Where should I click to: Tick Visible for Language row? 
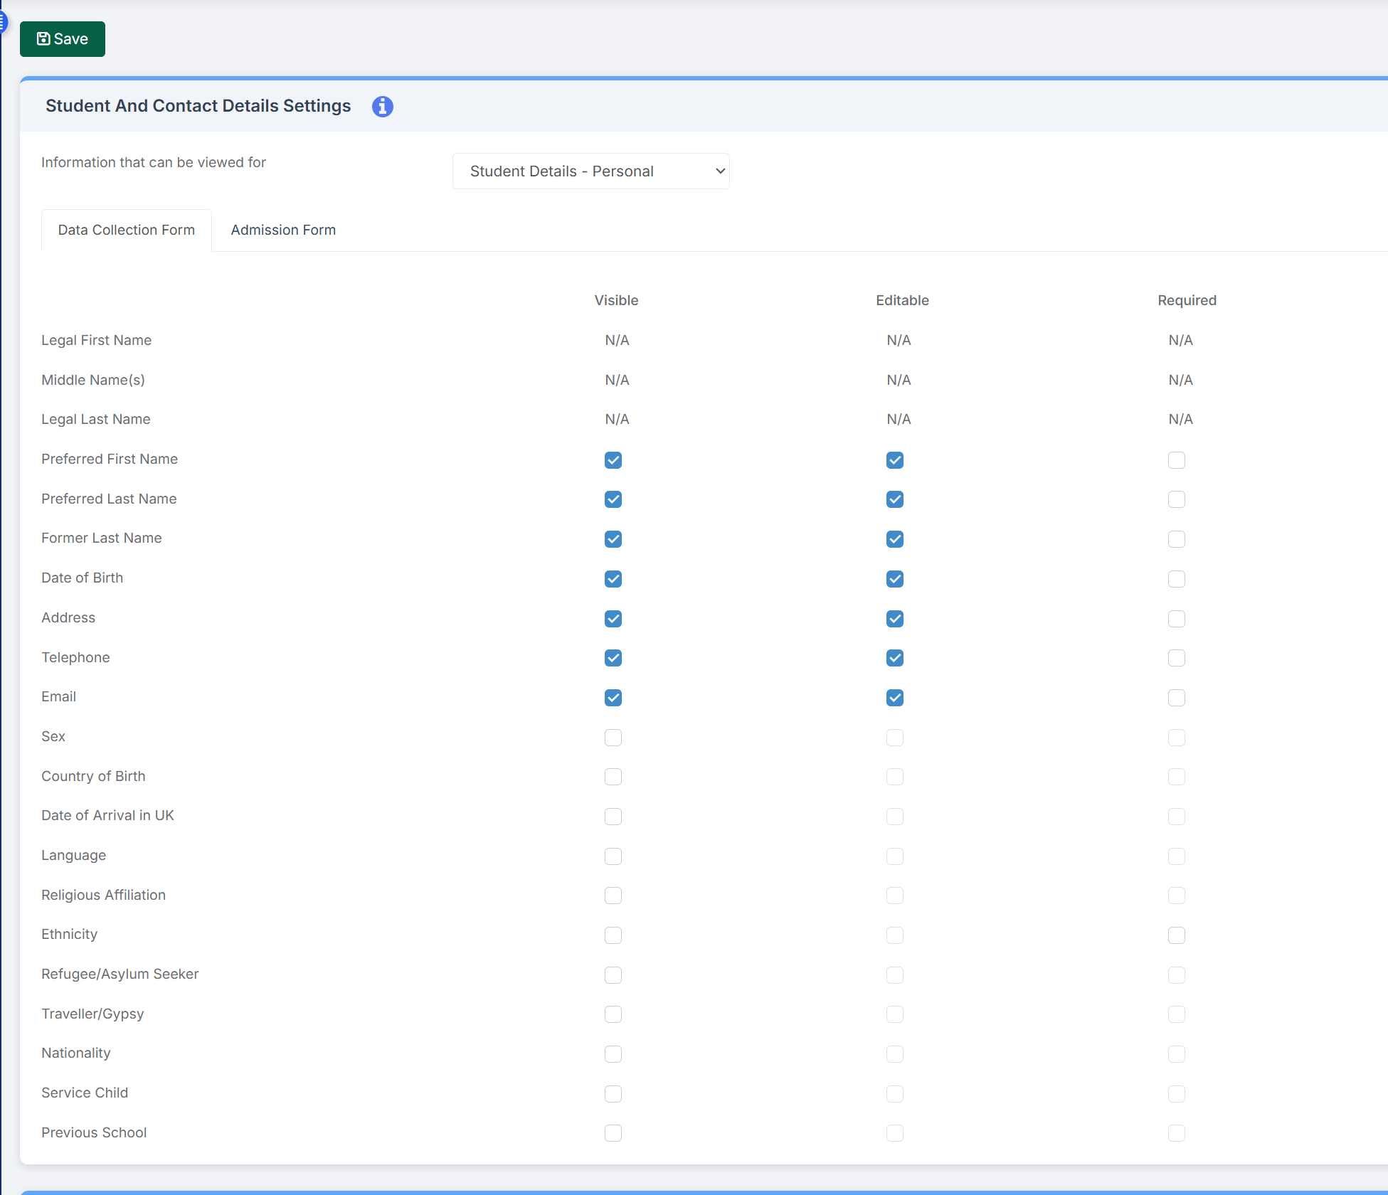[x=613, y=856]
